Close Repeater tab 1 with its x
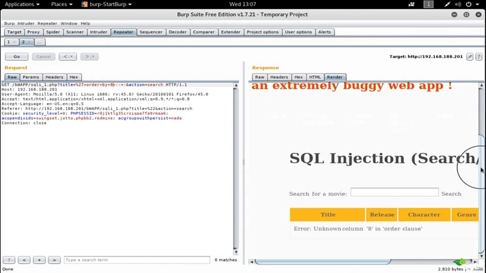Image resolution: width=486 pixels, height=273 pixels. pyautogui.click(x=14, y=42)
